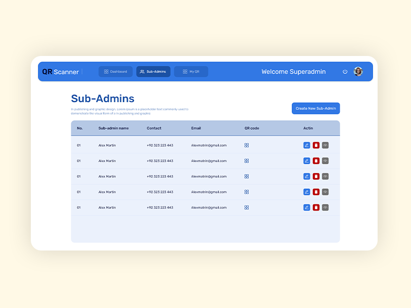
Task: Click the QR code icon in last row
Action: (x=247, y=207)
